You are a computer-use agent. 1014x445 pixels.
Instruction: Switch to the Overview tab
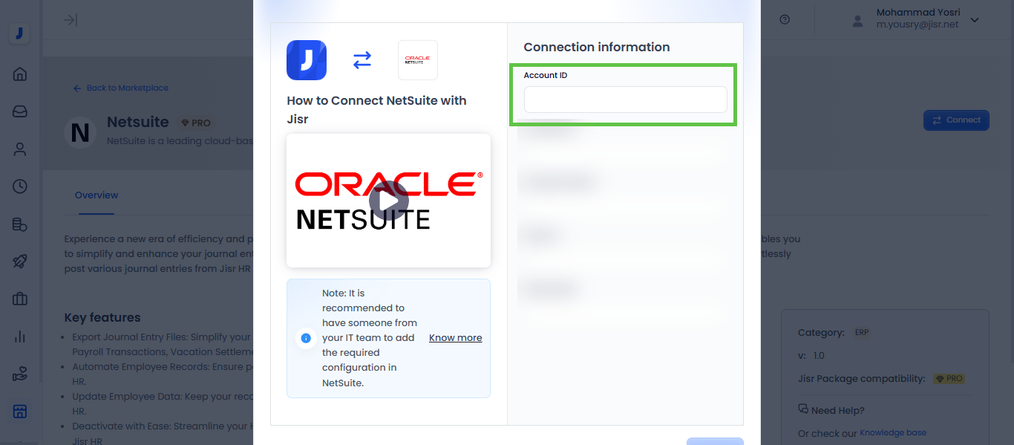97,195
